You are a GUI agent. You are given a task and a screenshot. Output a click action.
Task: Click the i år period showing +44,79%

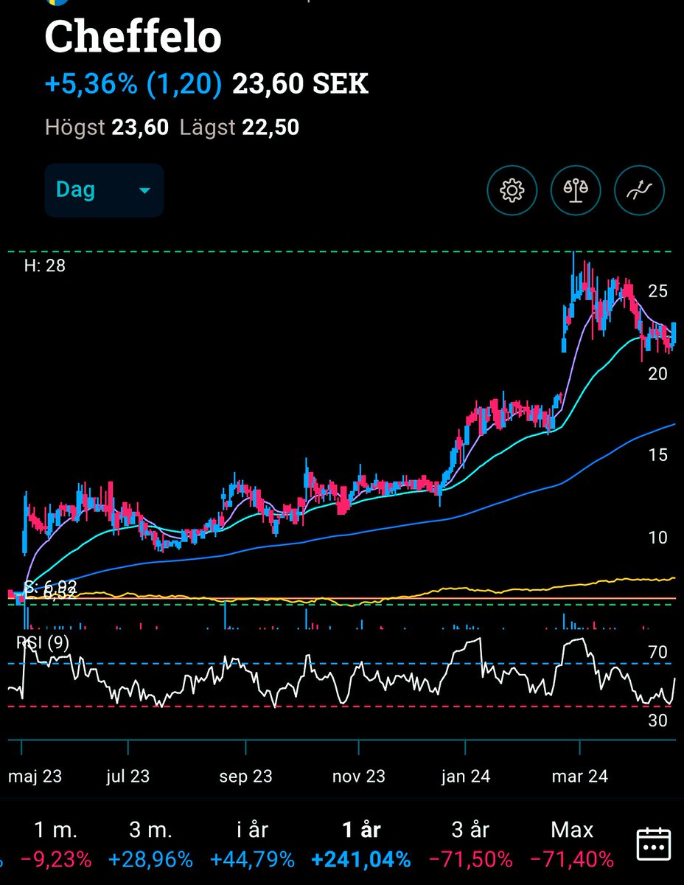(x=253, y=845)
